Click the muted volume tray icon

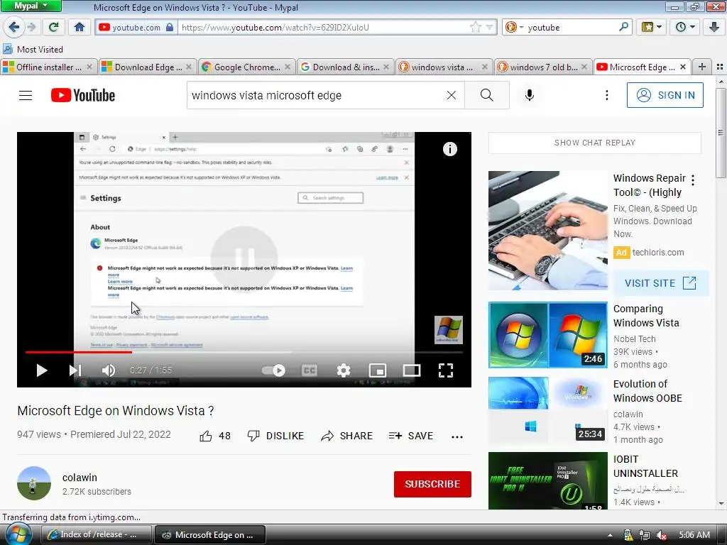click(662, 535)
